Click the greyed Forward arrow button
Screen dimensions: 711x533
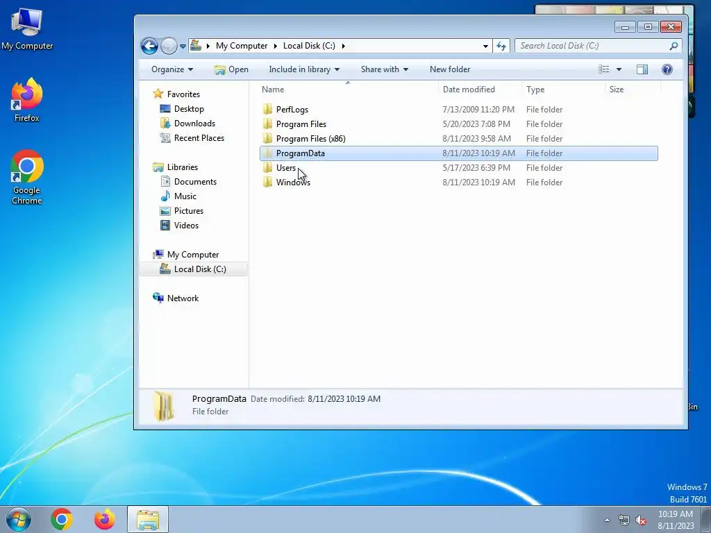169,46
